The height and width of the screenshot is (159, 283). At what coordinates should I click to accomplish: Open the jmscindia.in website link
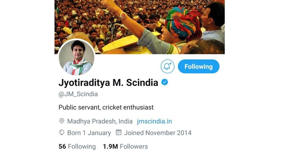(x=154, y=121)
